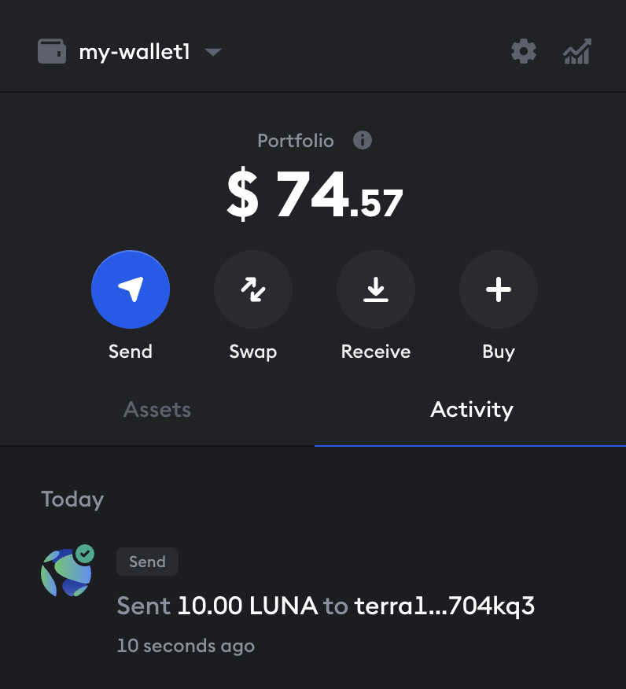Click the Receive download icon
Image resolution: width=626 pixels, height=689 pixels.
(x=376, y=289)
